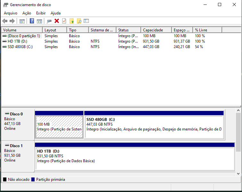Click the 240,21 GB free space cell
242x192 pixels.
click(x=182, y=46)
